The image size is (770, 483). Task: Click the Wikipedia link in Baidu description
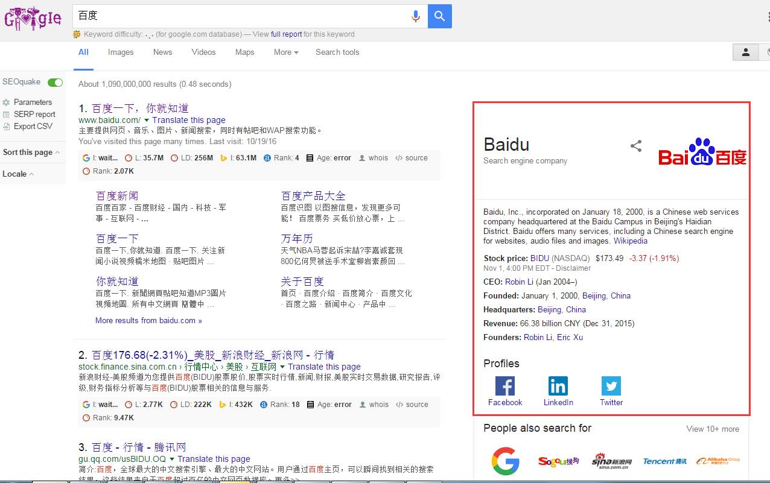(x=631, y=241)
